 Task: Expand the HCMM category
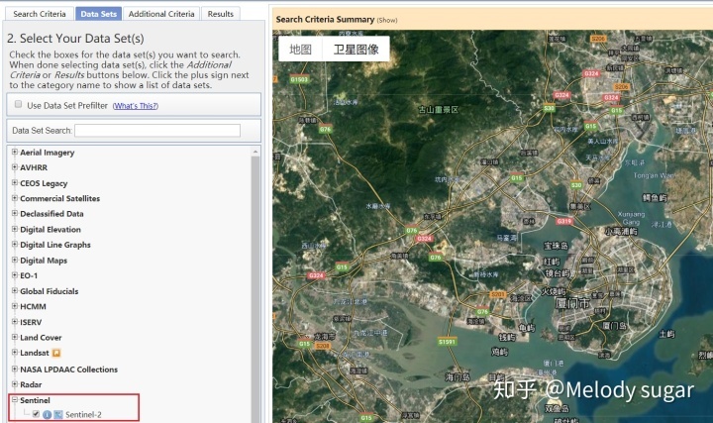point(15,306)
